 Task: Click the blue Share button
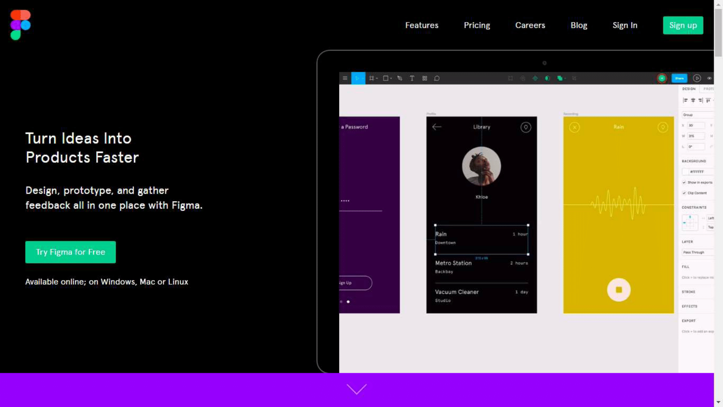(679, 78)
